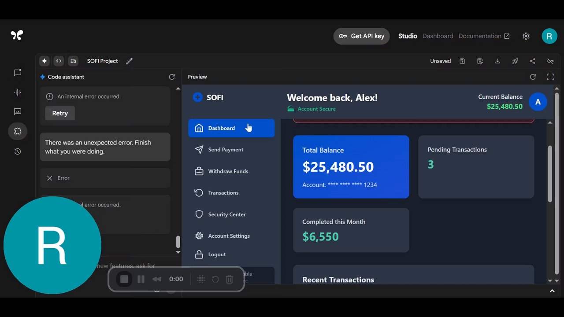Screen dimensions: 564x317
Task: Select the puzzle-piece build icon in the left rail
Action: coord(18,131)
